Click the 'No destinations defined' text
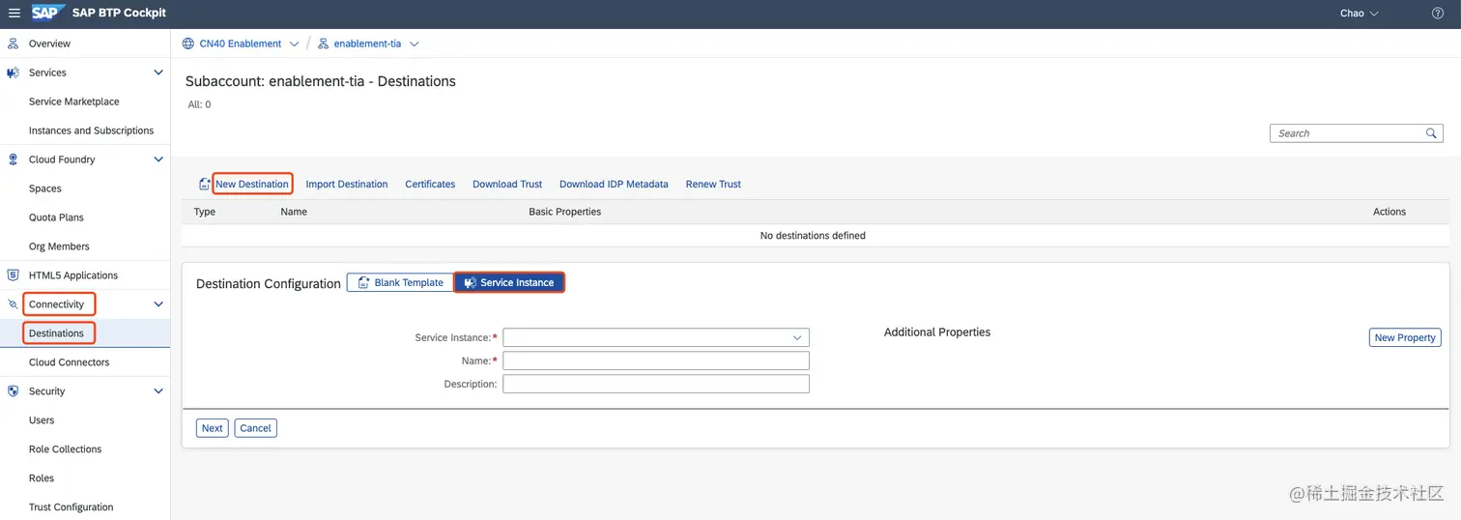This screenshot has height=520, width=1461. pyautogui.click(x=813, y=236)
